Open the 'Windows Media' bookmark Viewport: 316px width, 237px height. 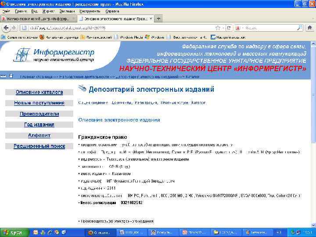[x=129, y=37]
